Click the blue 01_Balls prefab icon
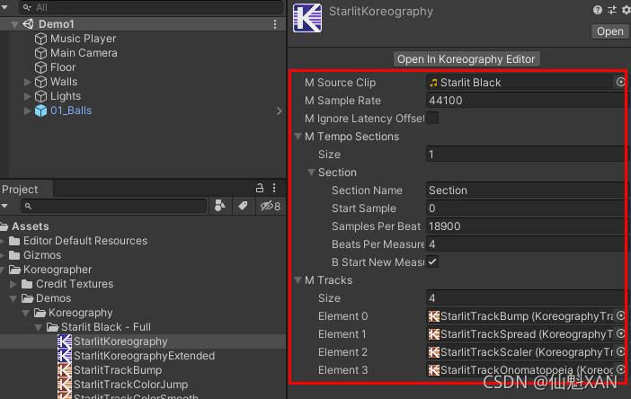Image resolution: width=631 pixels, height=399 pixels. [x=40, y=111]
